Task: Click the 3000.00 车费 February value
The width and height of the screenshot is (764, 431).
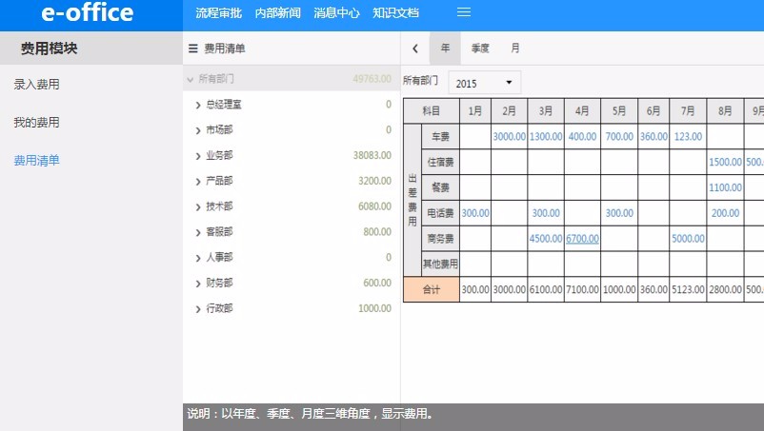Action: pos(509,137)
